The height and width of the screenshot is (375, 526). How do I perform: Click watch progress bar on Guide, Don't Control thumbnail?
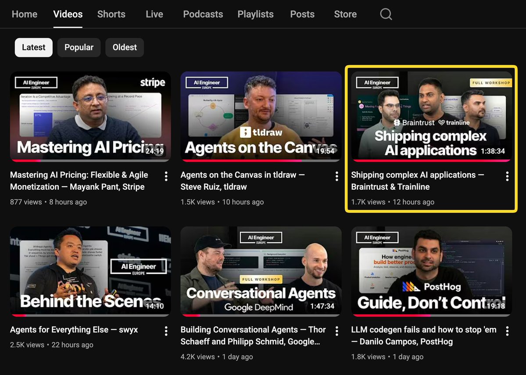tap(431, 316)
